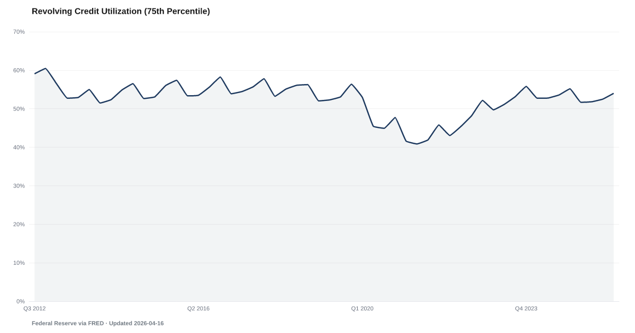Select the Q1 2020 x-axis label
The height and width of the screenshot is (333, 635).
coord(362,308)
